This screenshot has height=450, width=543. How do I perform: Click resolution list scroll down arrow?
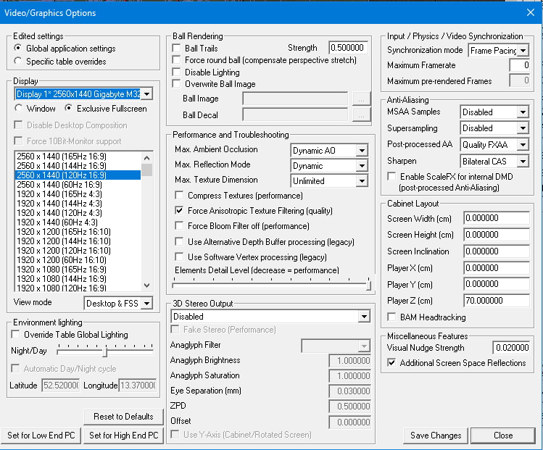[x=147, y=286]
